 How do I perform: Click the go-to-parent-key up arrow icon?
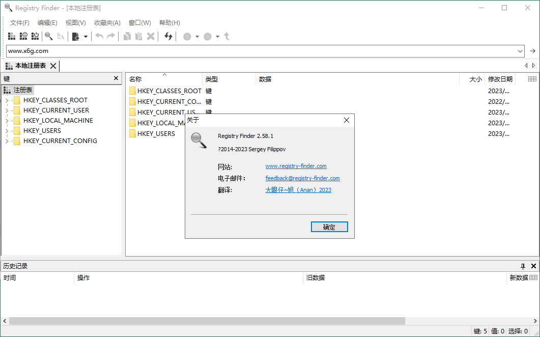coord(226,36)
